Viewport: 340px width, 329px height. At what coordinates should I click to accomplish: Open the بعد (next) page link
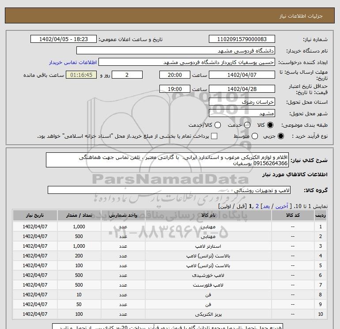point(266,206)
